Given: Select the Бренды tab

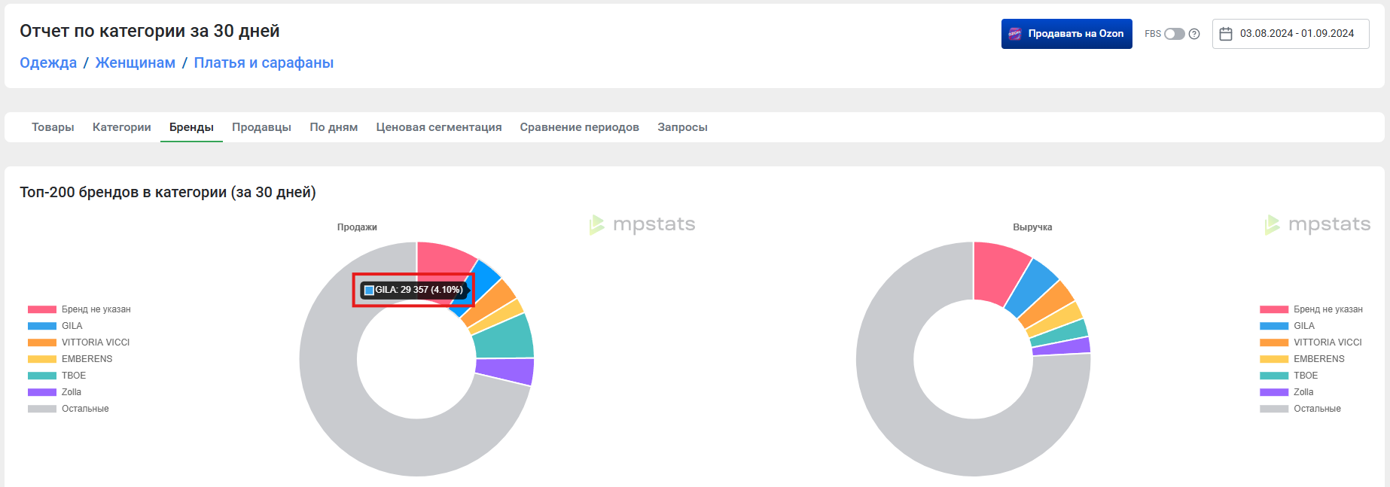Looking at the screenshot, I should tap(191, 127).
